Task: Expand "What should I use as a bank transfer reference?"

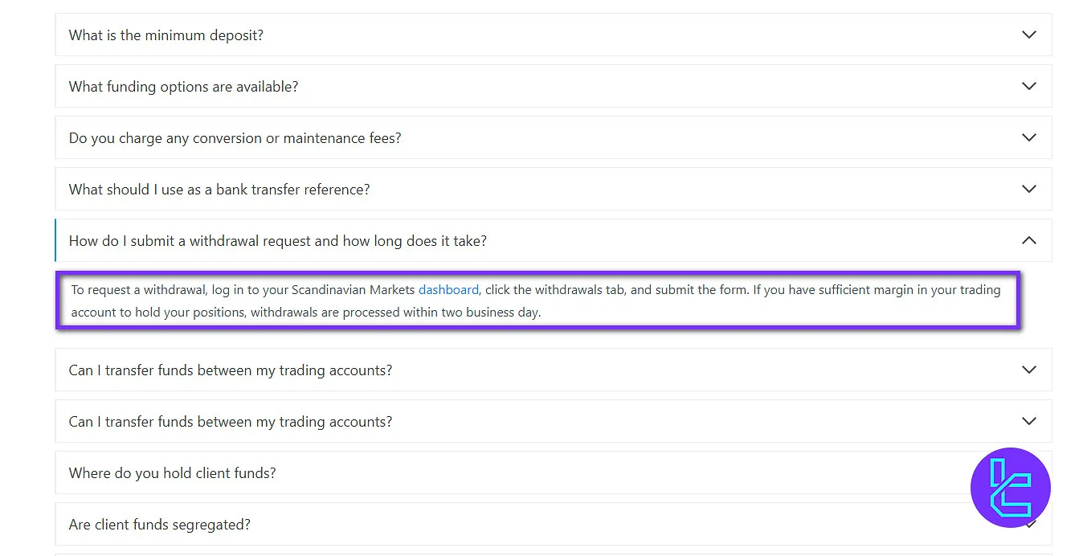Action: (x=219, y=190)
